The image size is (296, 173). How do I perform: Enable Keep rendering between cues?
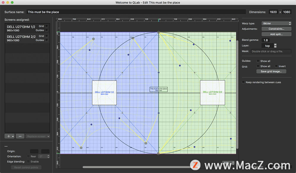(243, 82)
